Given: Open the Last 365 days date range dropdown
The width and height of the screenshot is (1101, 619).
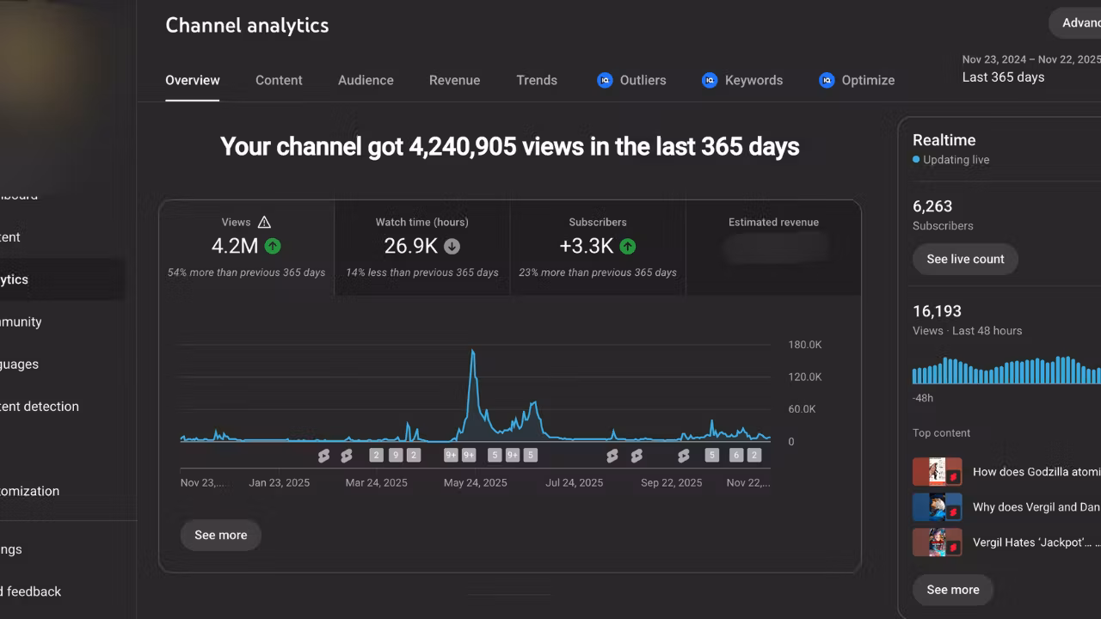Looking at the screenshot, I should click(1029, 69).
